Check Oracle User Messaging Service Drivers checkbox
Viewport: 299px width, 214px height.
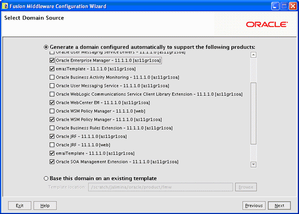click(x=52, y=53)
